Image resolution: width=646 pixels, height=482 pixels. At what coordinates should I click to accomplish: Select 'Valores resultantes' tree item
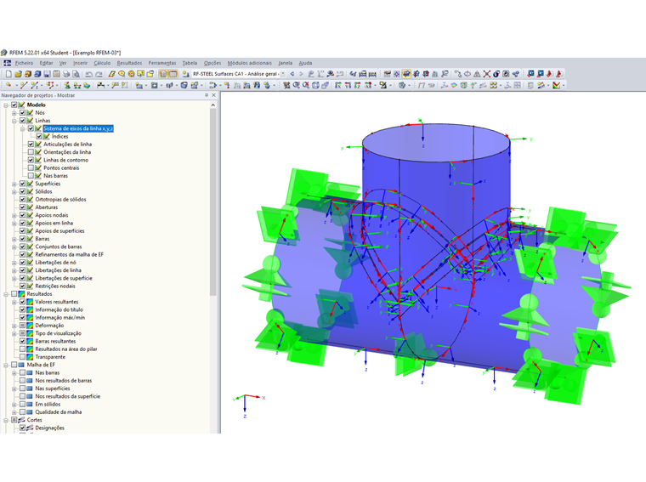(56, 302)
